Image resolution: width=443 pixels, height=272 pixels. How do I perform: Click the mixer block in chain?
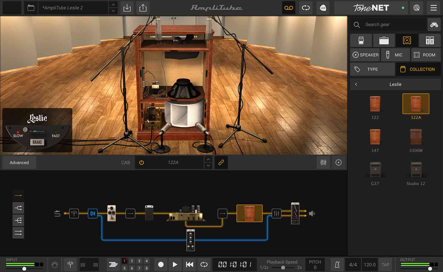tap(276, 213)
